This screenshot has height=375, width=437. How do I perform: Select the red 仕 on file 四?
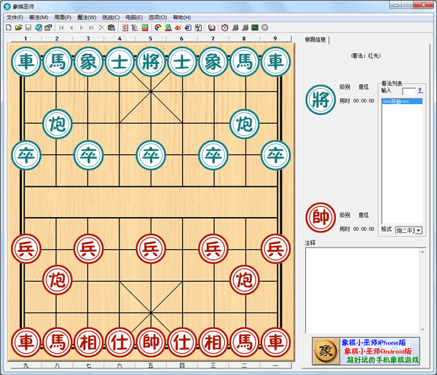[x=182, y=342]
